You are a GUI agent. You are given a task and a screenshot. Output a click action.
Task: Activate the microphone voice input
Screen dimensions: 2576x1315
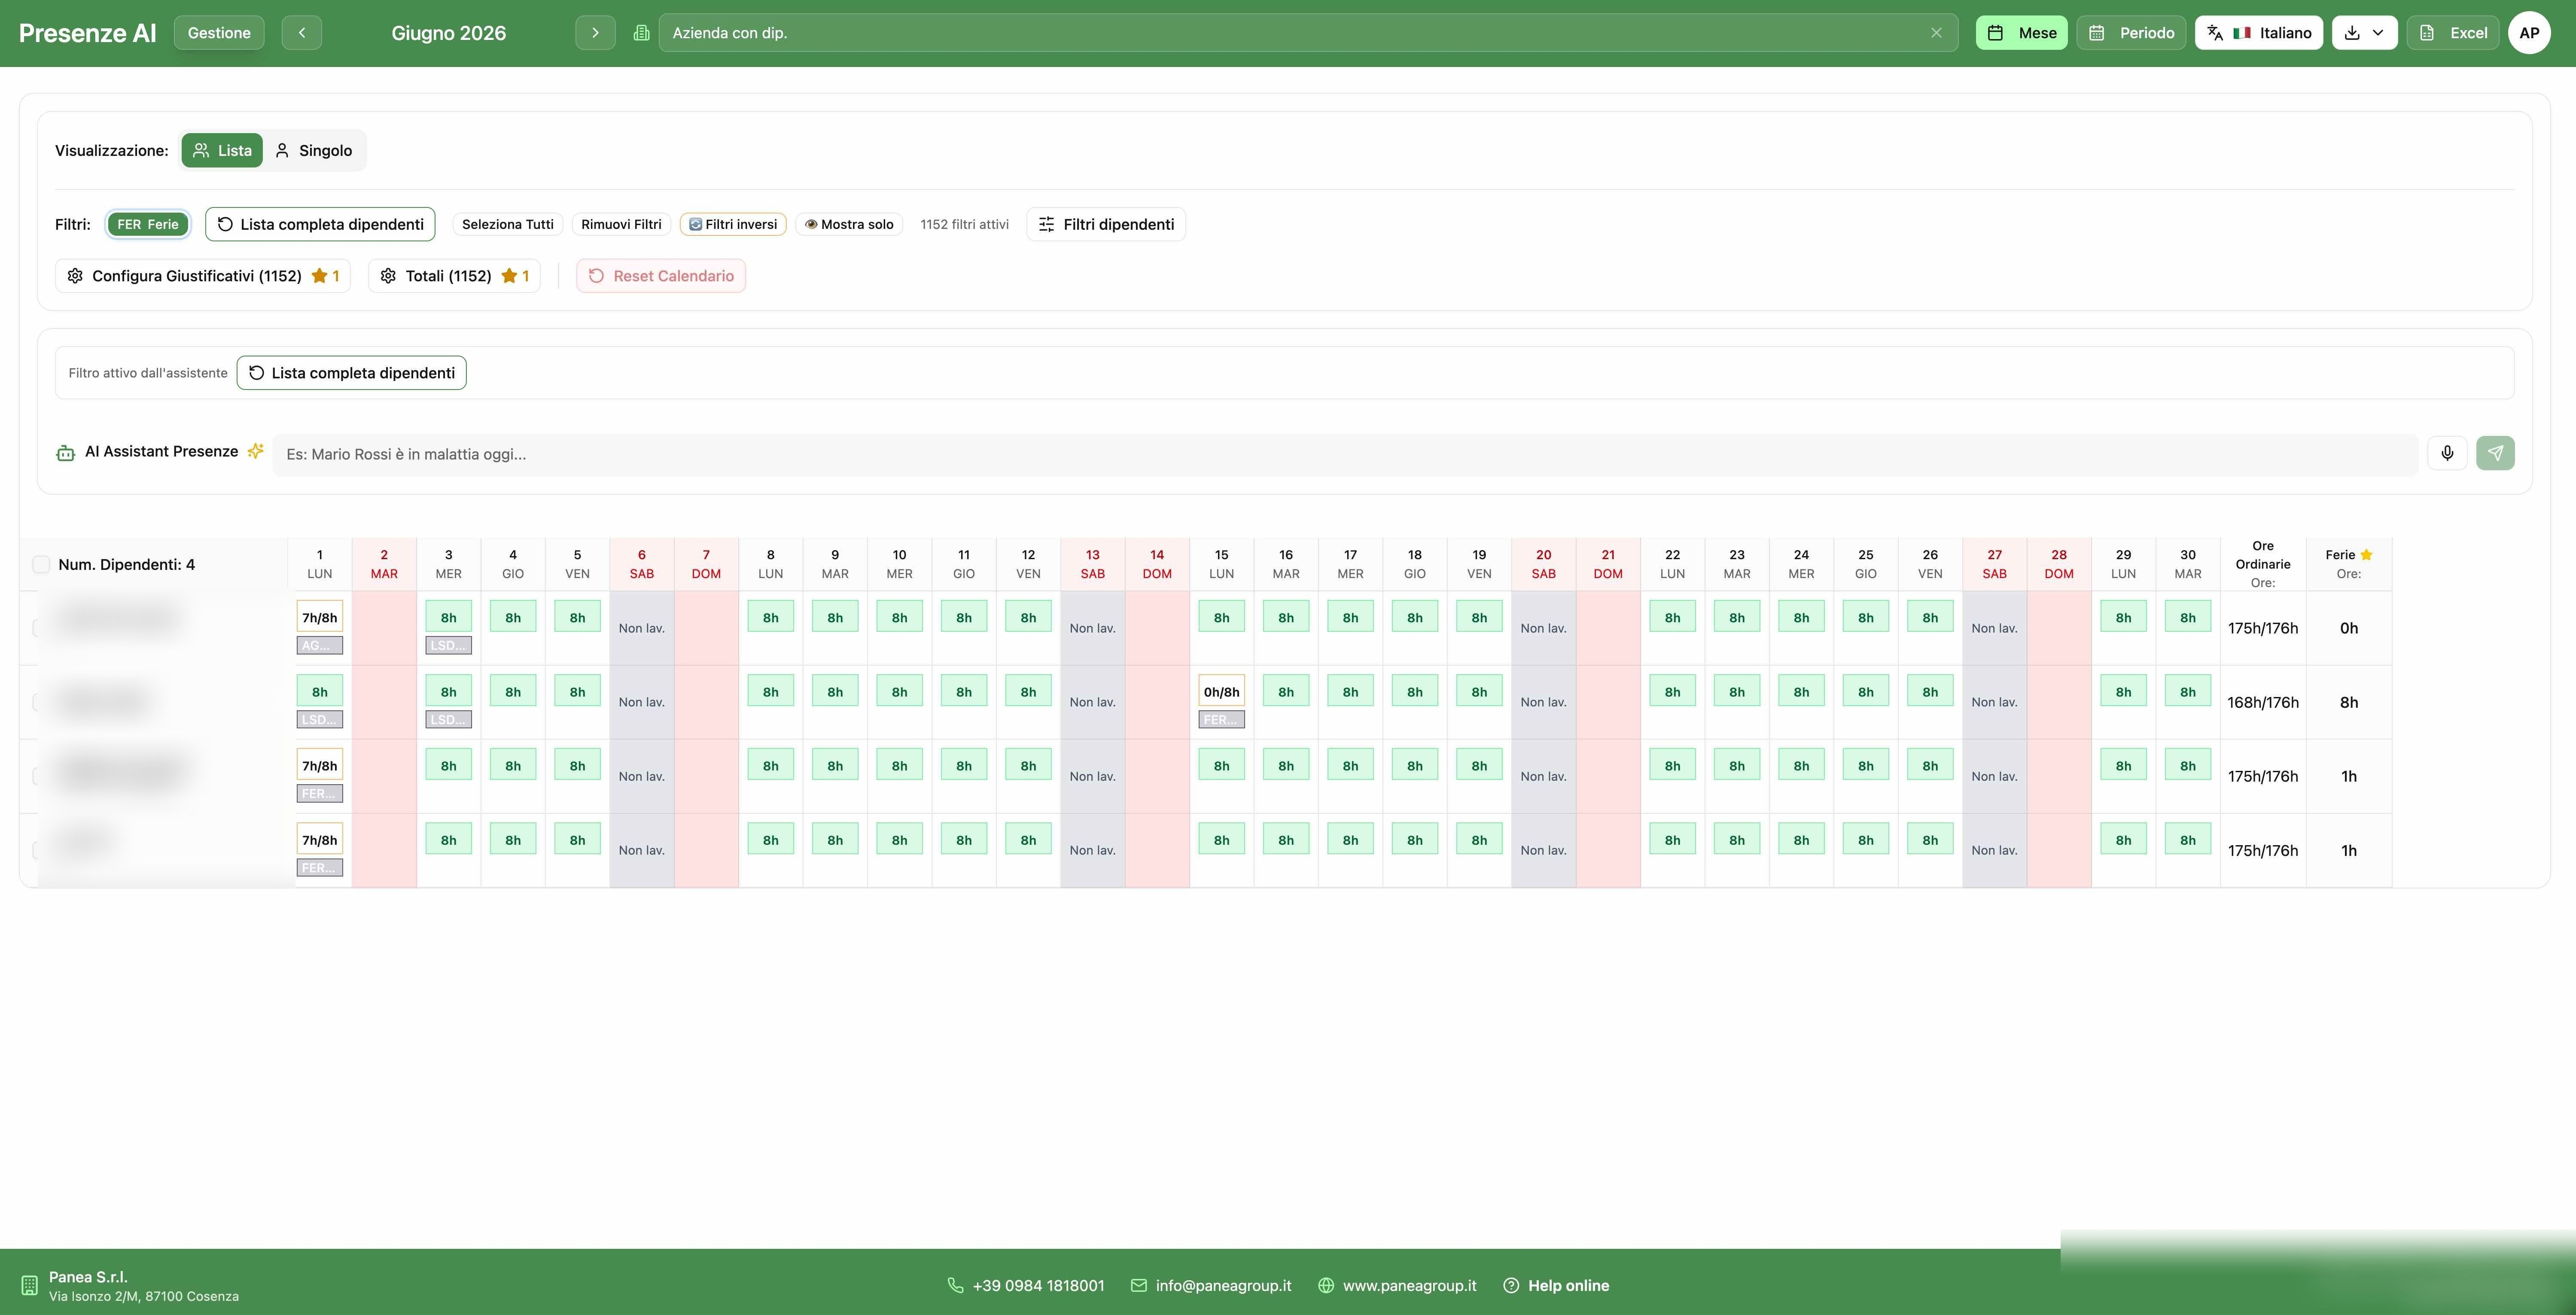[x=2447, y=453]
